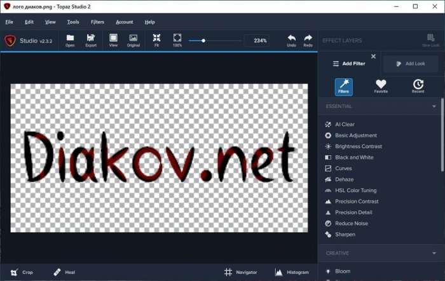
Task: Click the zoom slider handle
Action: pyautogui.click(x=203, y=41)
